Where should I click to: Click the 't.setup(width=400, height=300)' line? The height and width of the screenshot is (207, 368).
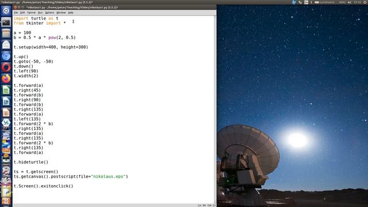(x=51, y=47)
